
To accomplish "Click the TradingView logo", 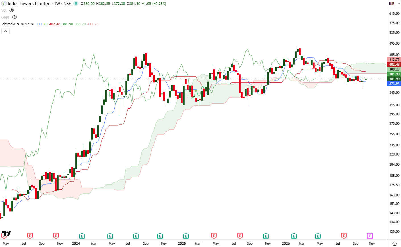I will (x=6, y=234).
